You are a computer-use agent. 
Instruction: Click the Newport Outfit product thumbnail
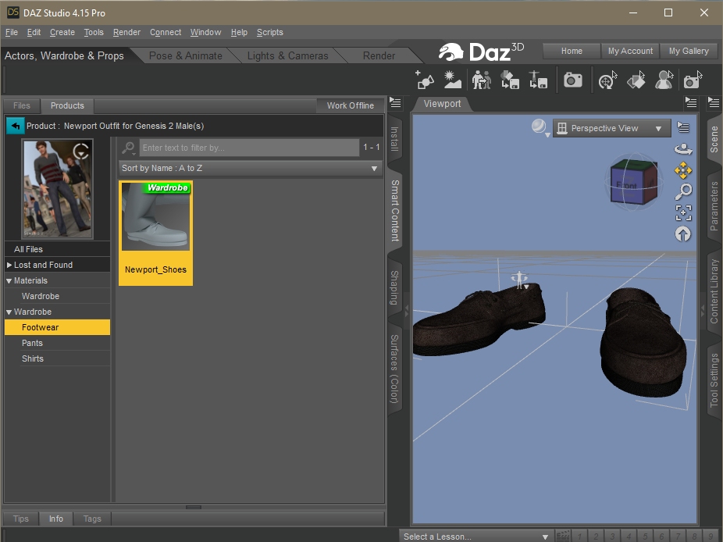click(x=58, y=189)
